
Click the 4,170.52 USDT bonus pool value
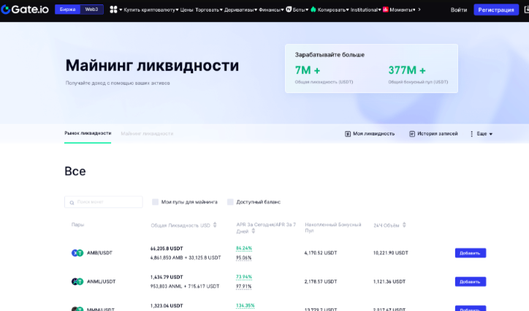(321, 253)
